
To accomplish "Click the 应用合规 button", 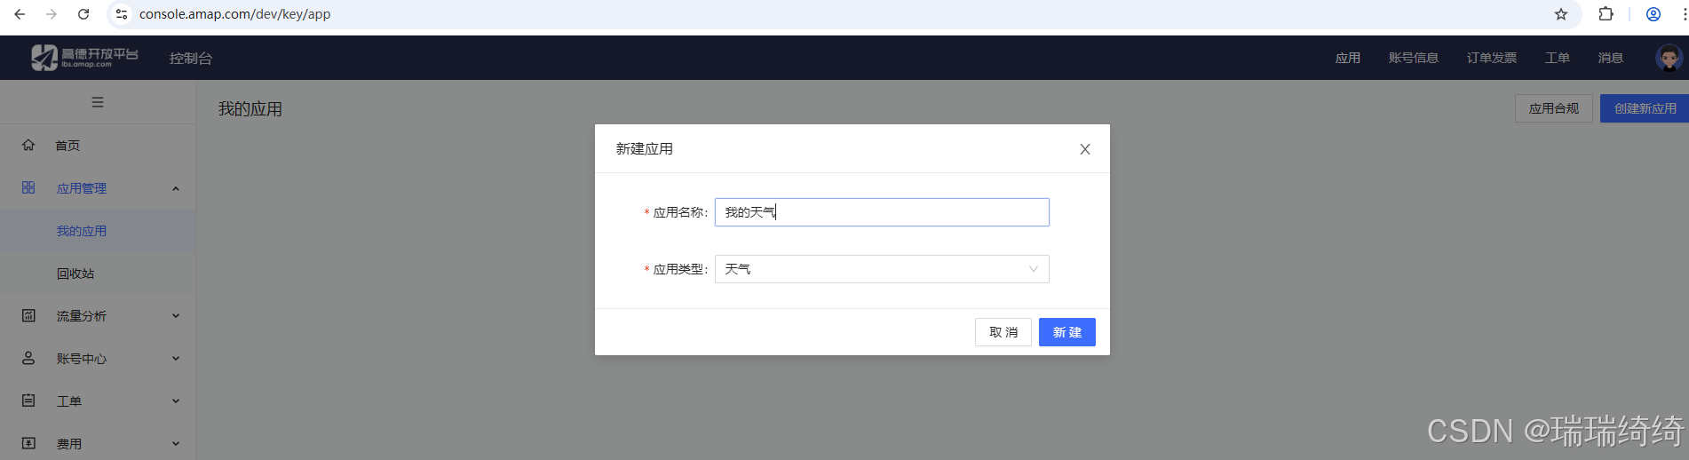I will pyautogui.click(x=1554, y=108).
